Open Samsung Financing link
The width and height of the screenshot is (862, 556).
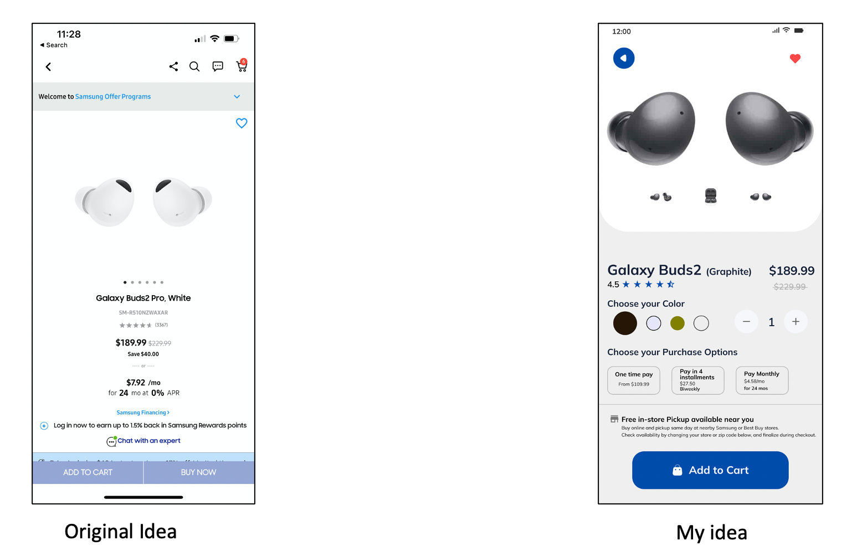(x=143, y=413)
